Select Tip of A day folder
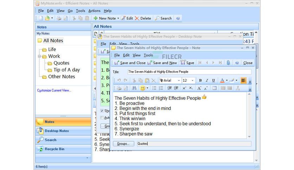 point(66,70)
